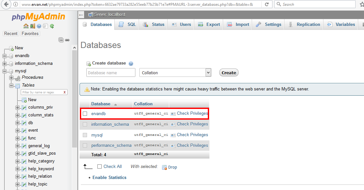Switch to the SQL tab

(x=128, y=25)
